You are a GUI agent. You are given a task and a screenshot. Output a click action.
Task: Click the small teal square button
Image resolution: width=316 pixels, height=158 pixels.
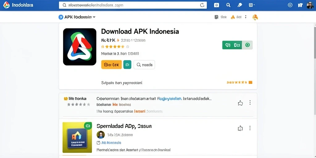coord(127,65)
